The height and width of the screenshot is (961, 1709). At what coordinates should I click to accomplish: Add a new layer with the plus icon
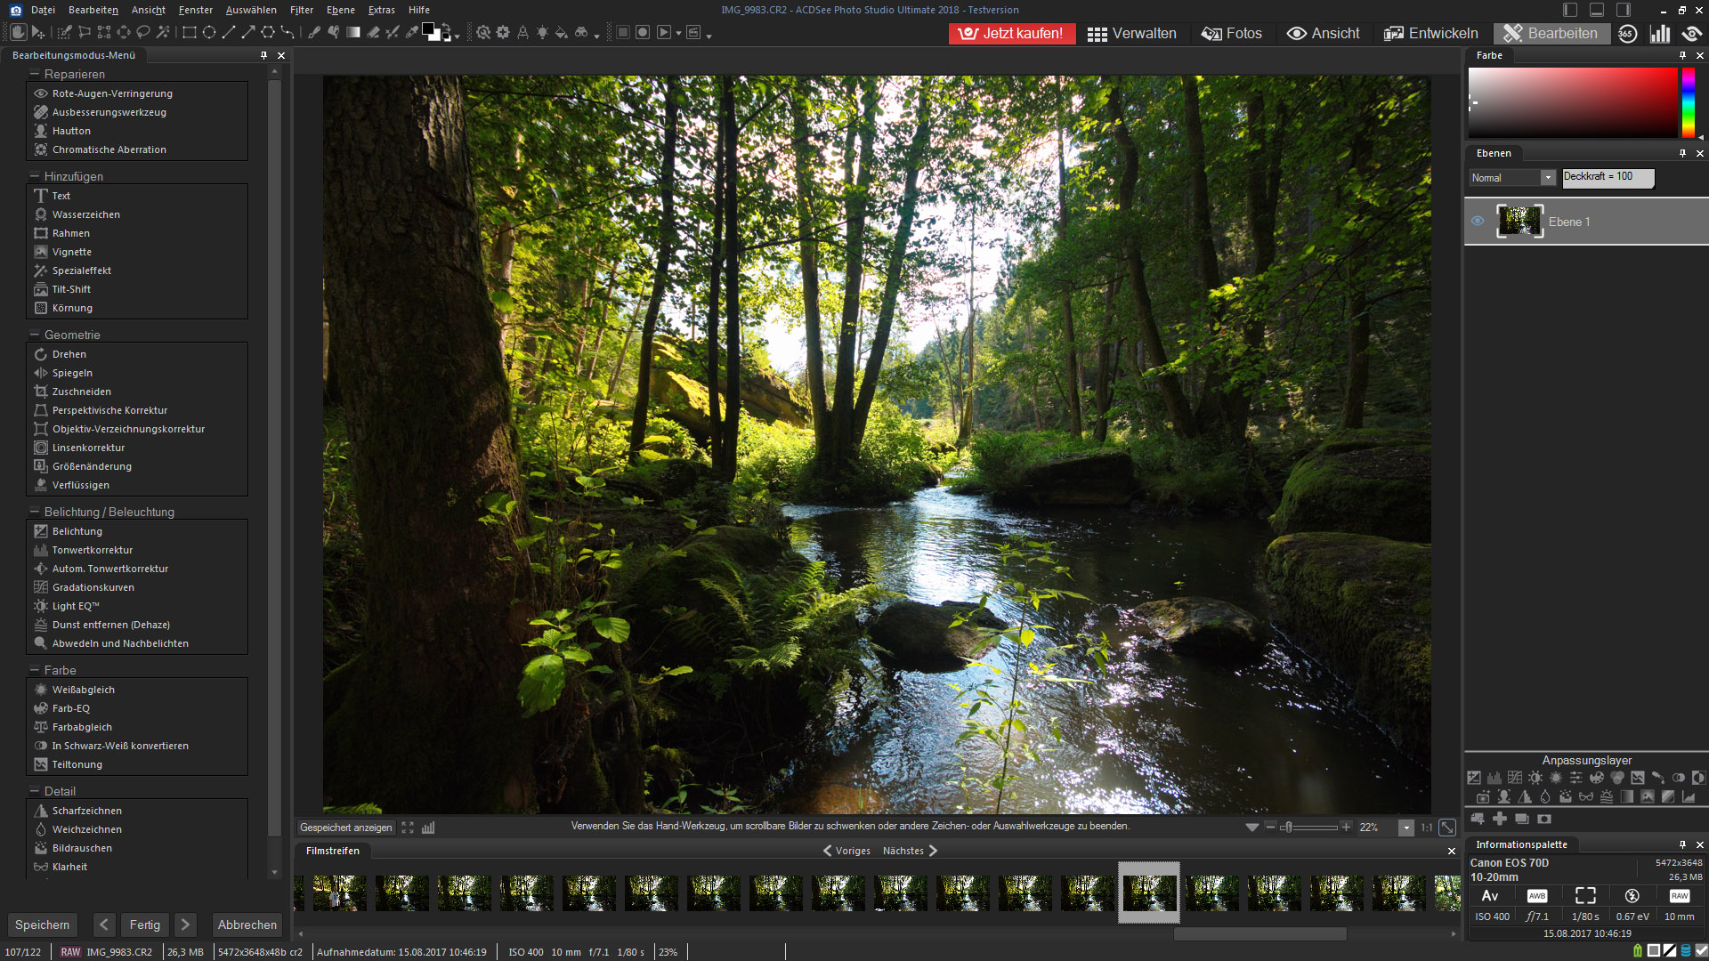coord(1500,818)
